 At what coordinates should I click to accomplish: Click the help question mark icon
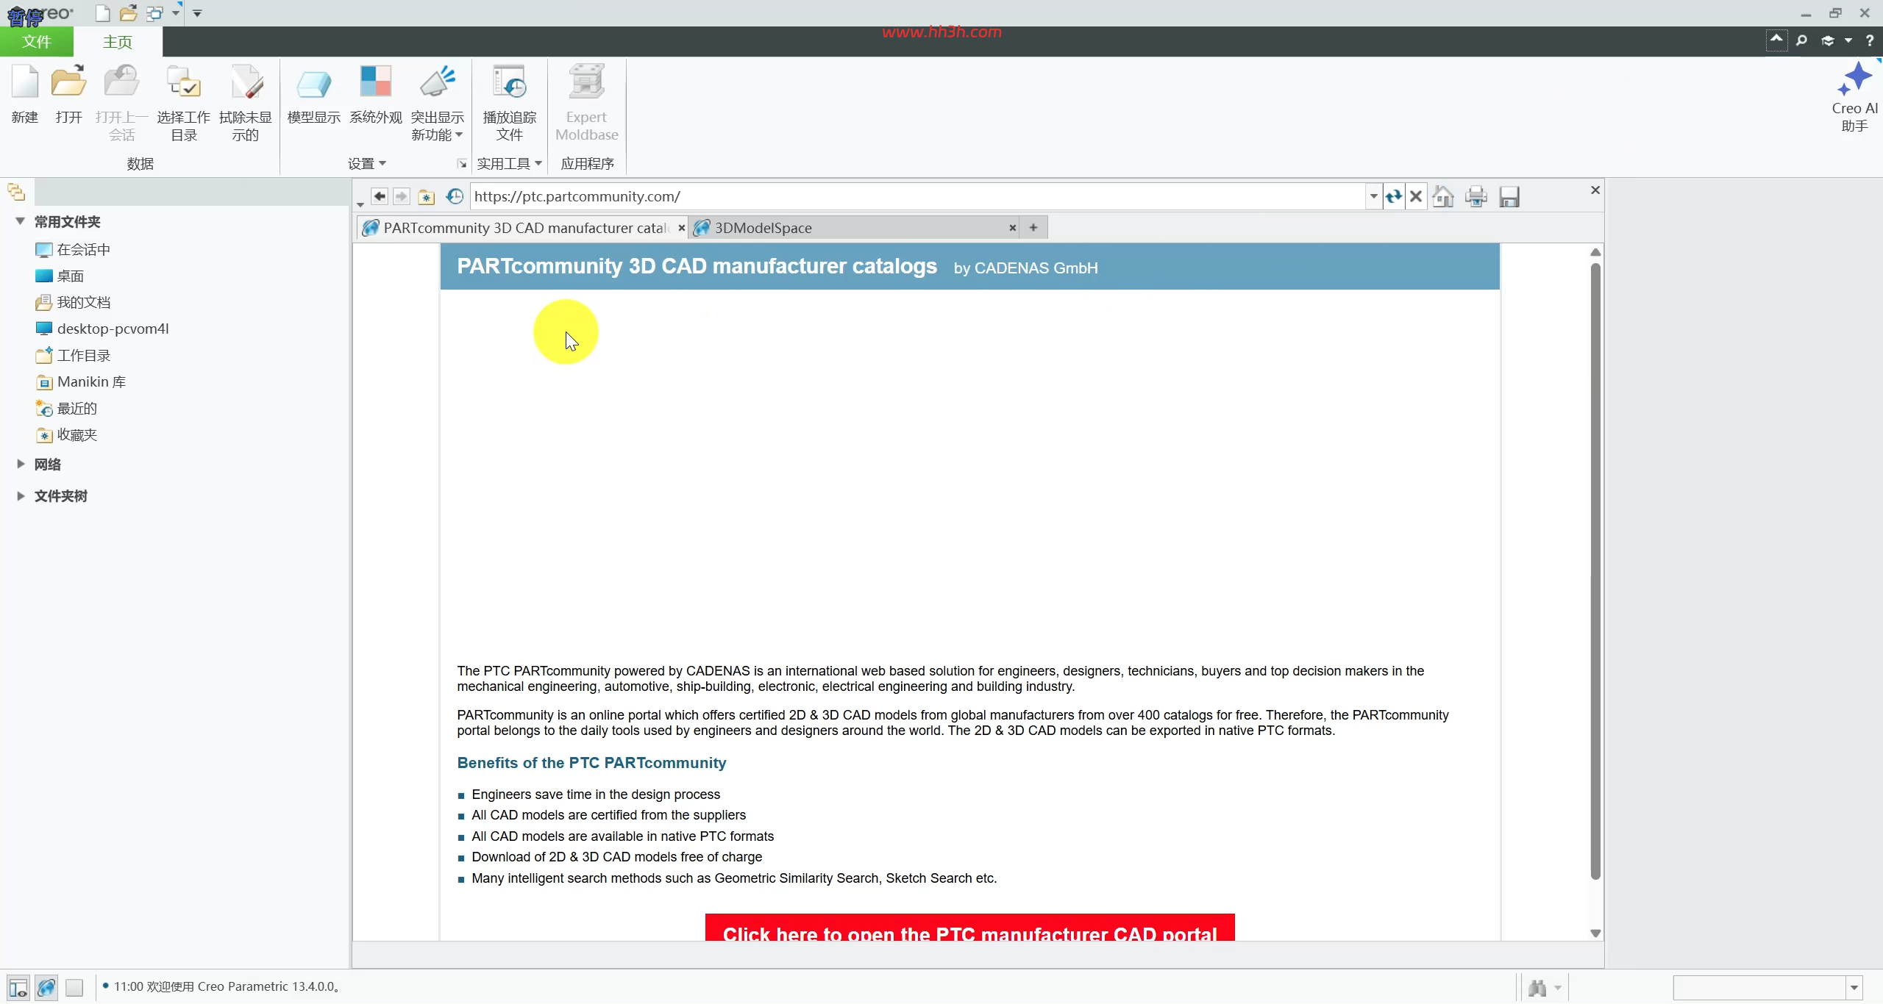click(x=1869, y=40)
